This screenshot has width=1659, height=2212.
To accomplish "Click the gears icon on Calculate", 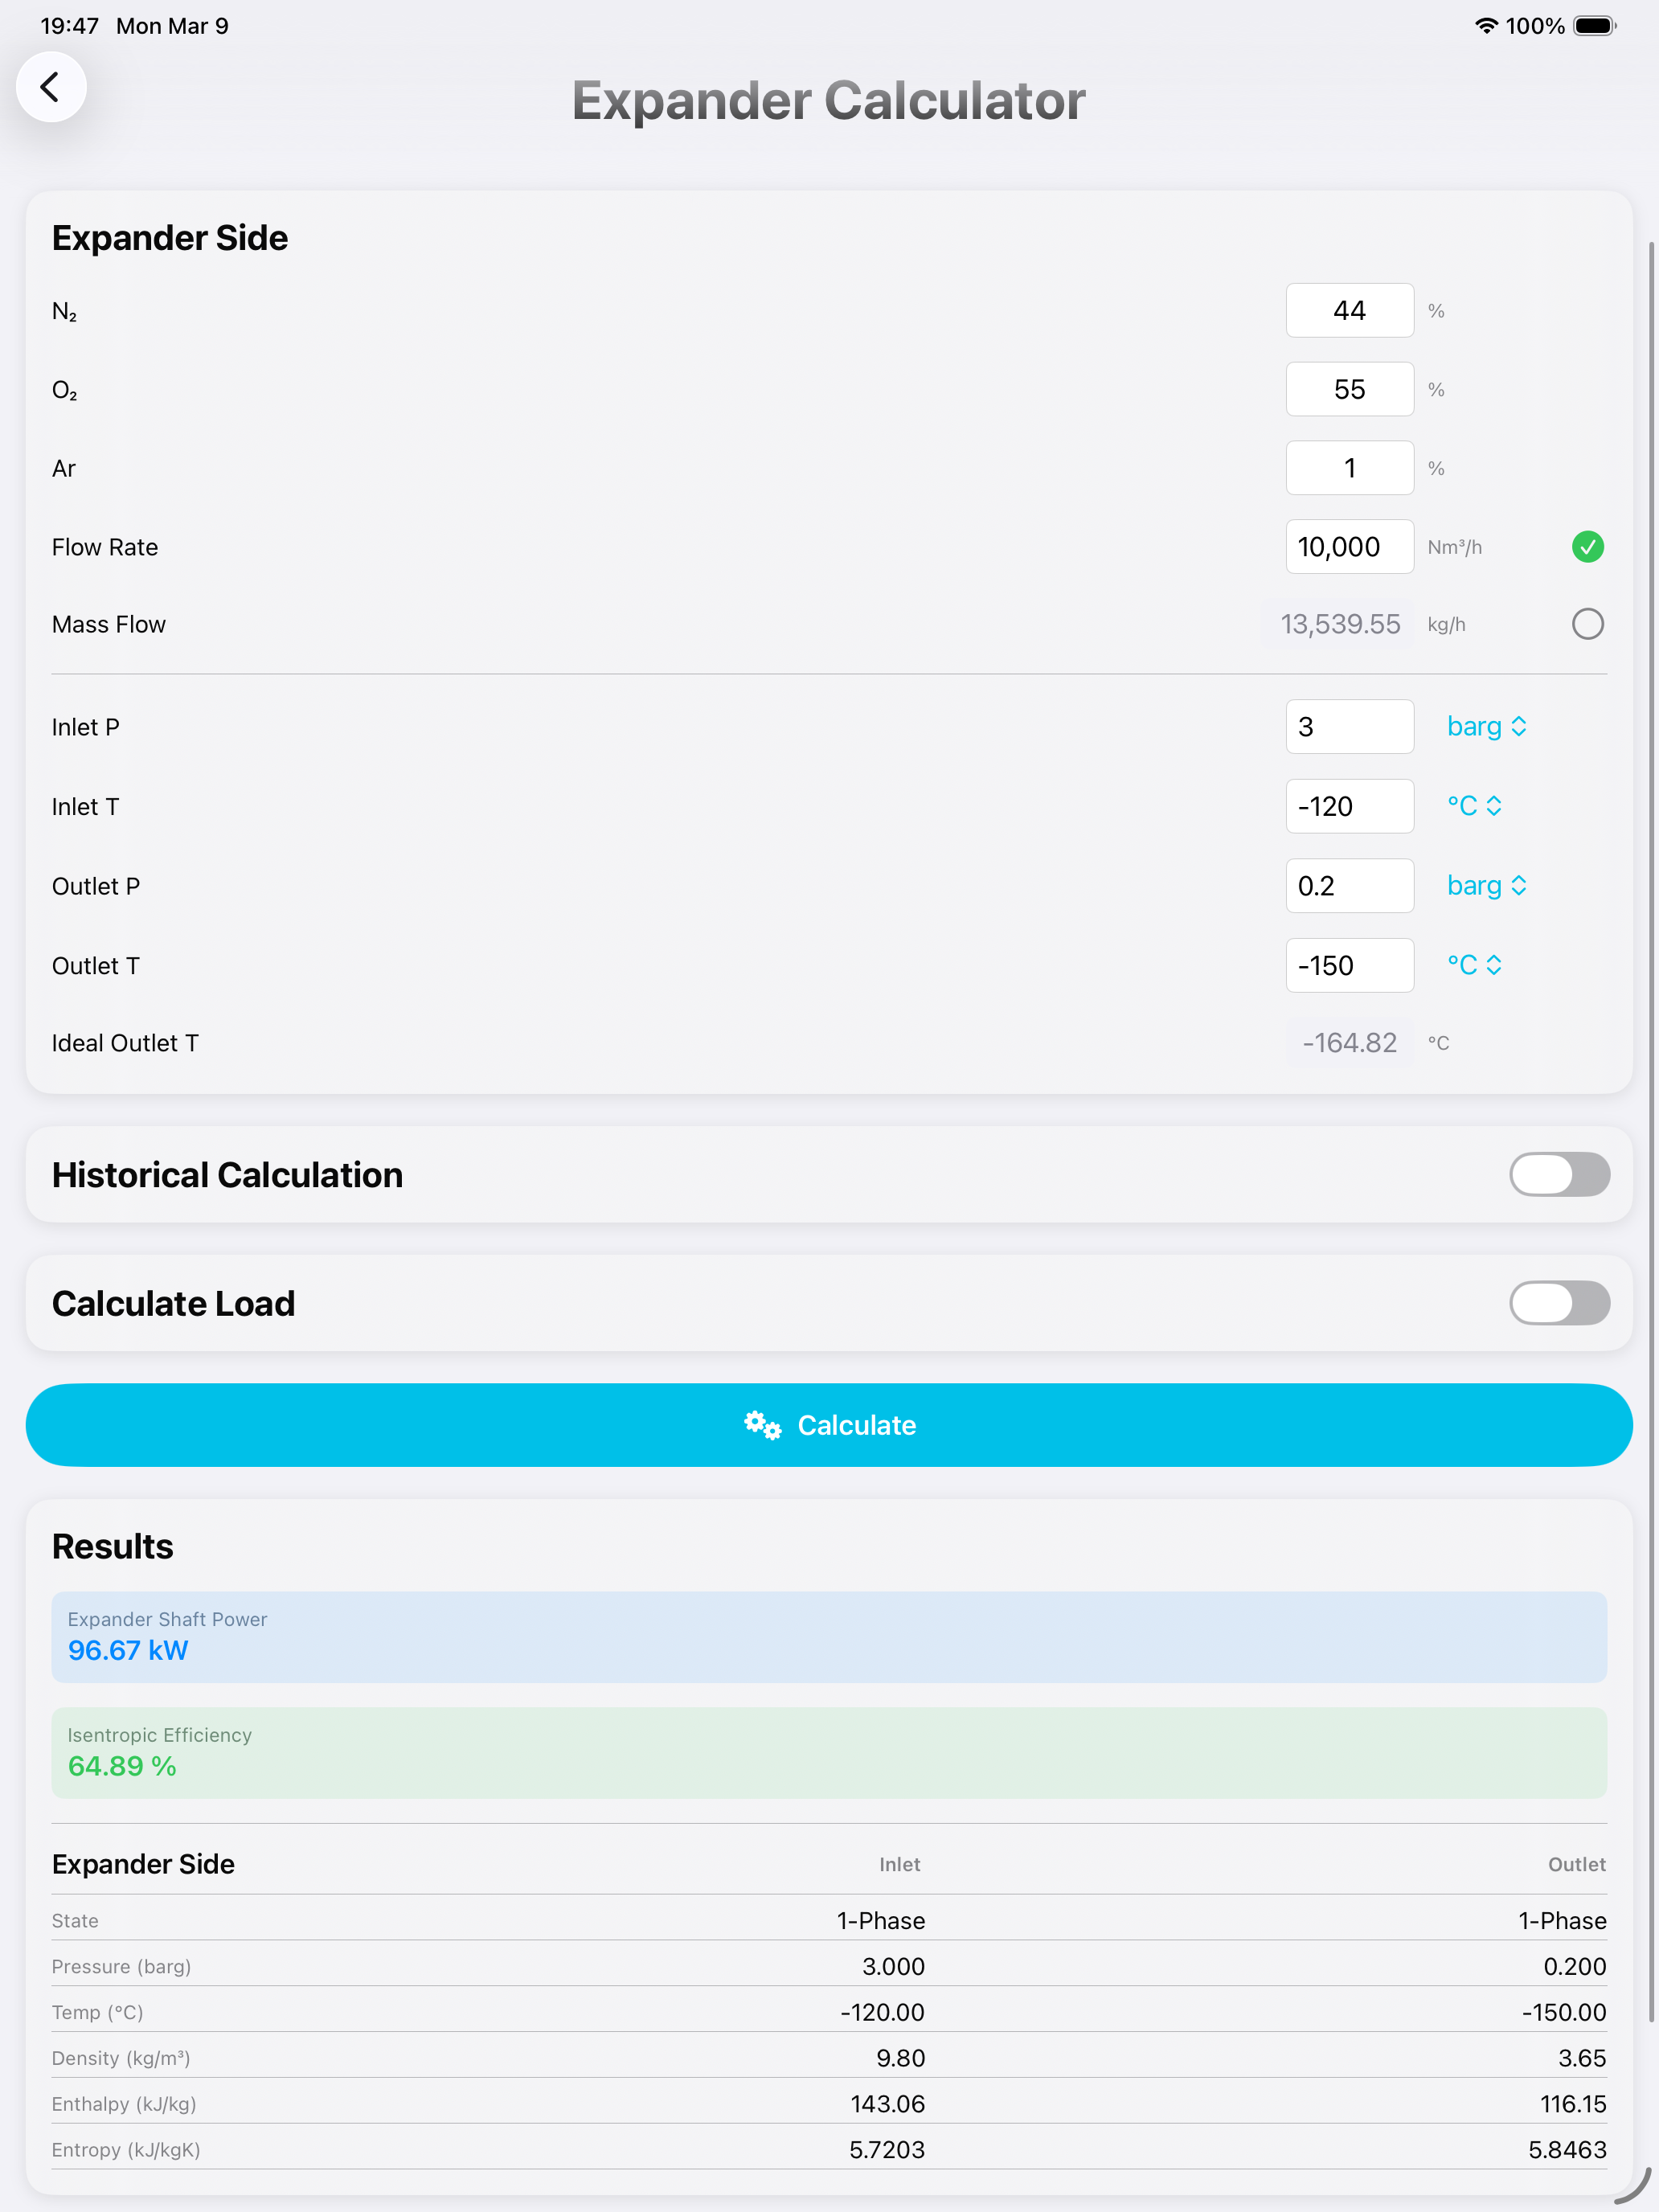I will pos(762,1425).
